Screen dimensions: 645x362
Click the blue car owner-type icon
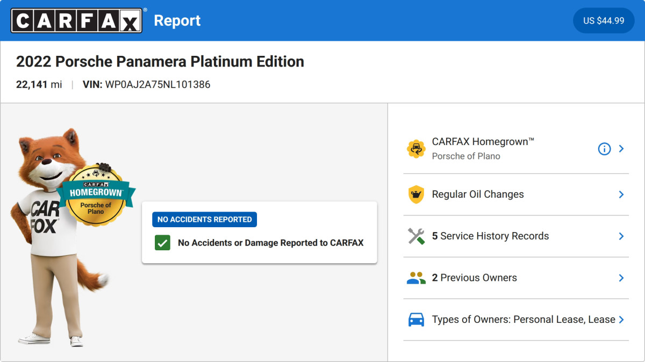tap(416, 320)
